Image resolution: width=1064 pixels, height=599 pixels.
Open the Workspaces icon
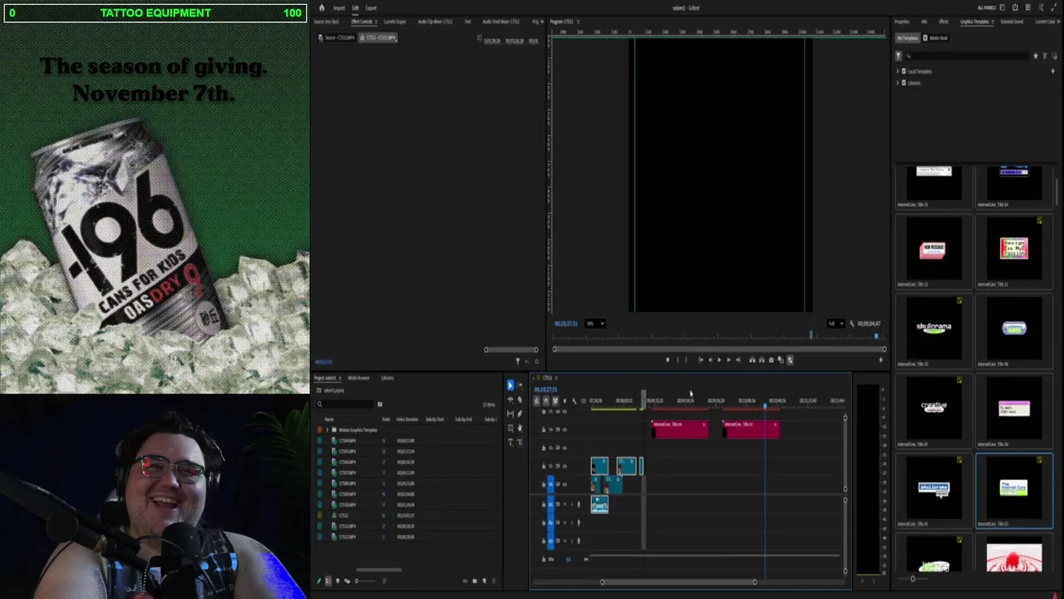1002,7
